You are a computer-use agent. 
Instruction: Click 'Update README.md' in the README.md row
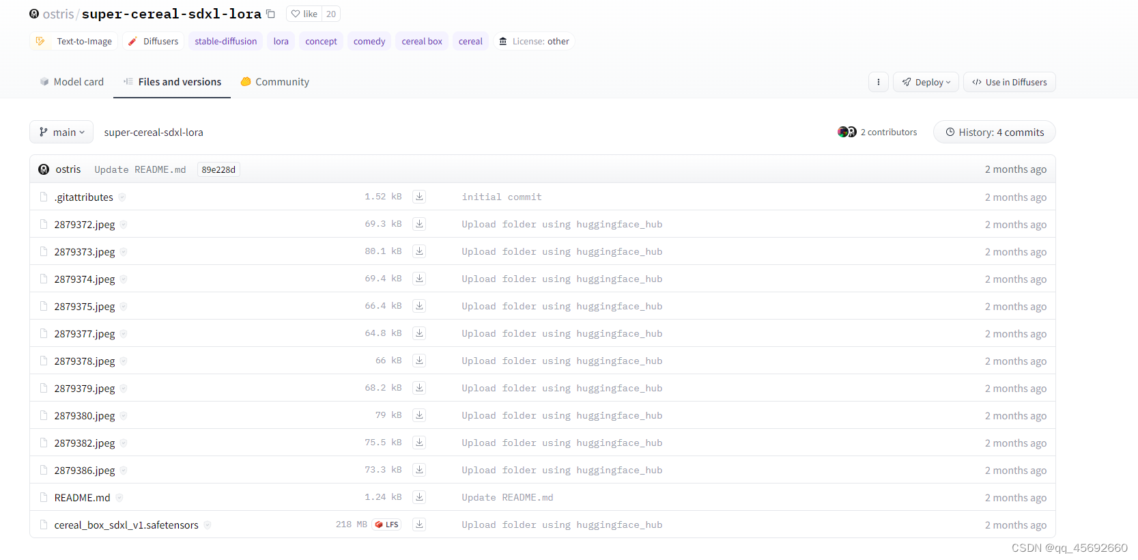pyautogui.click(x=507, y=497)
